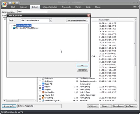The height and width of the screenshot is (114, 140).
Task: Click the Lokaler Datenträger type cell
Action: [x=87, y=95]
